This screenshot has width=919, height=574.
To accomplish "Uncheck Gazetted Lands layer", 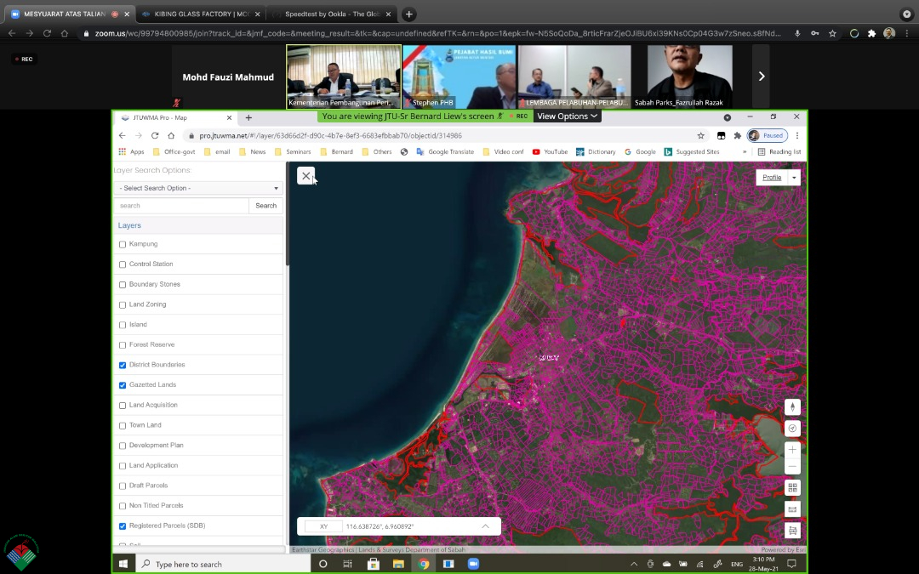I will click(123, 385).
